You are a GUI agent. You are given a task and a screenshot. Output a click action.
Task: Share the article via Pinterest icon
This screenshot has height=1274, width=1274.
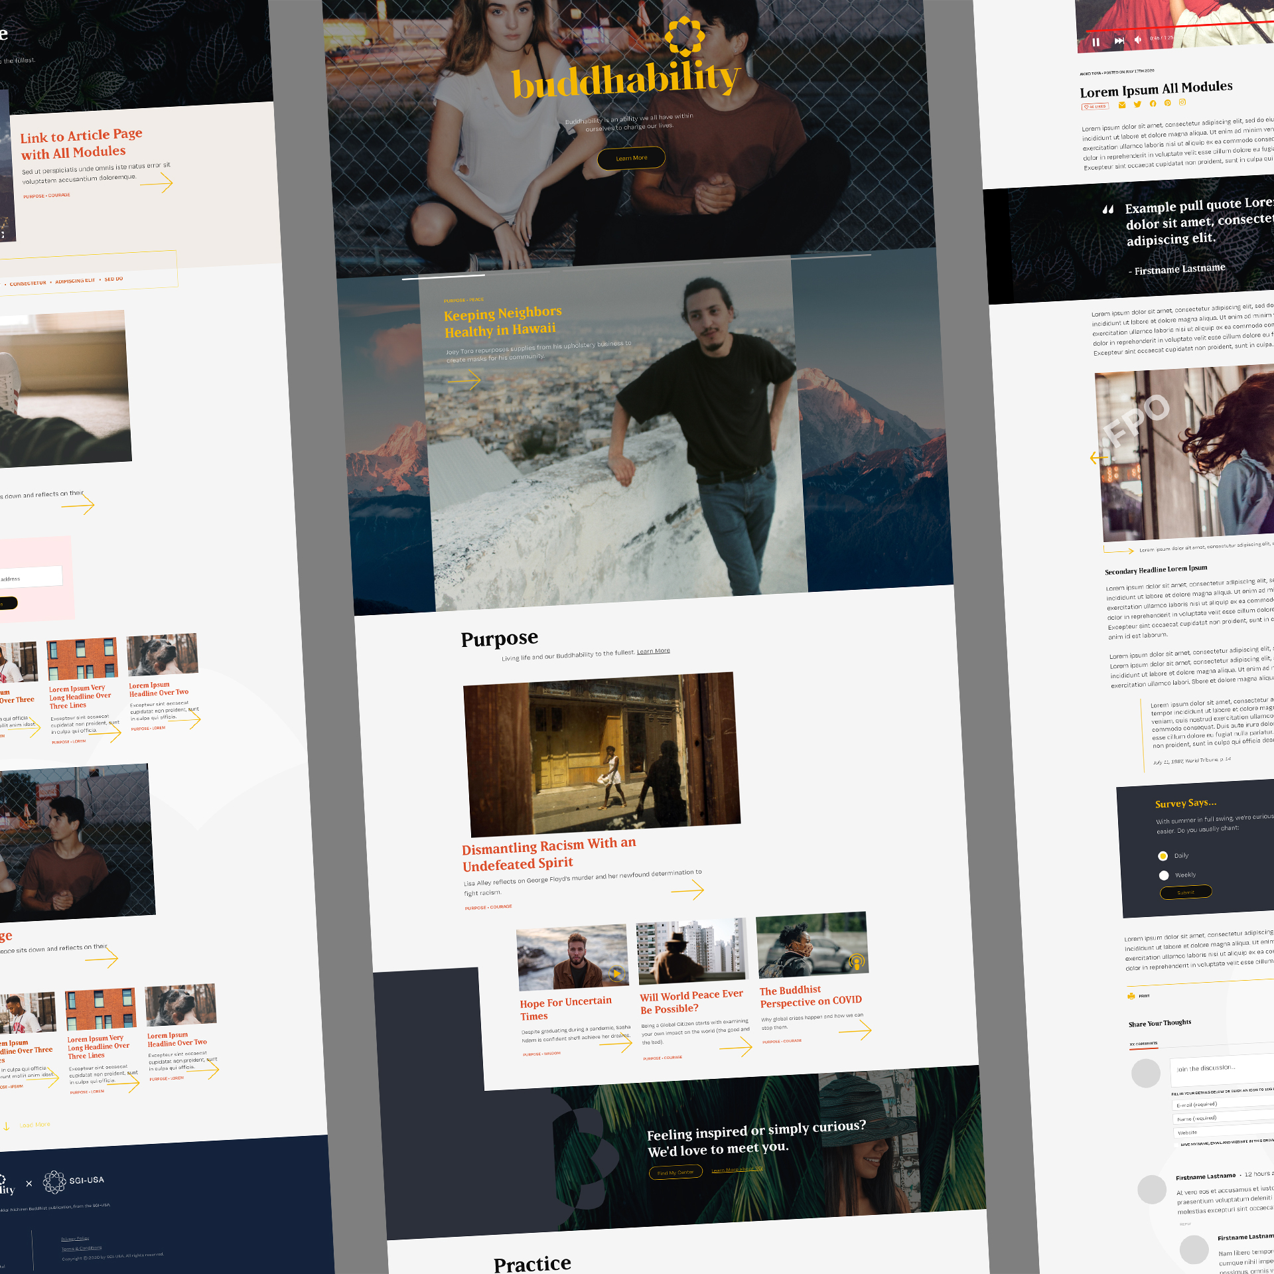coord(1167,103)
